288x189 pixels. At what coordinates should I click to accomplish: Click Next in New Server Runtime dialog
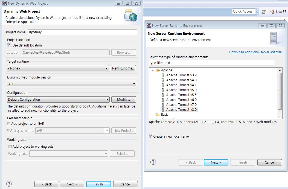216,162
